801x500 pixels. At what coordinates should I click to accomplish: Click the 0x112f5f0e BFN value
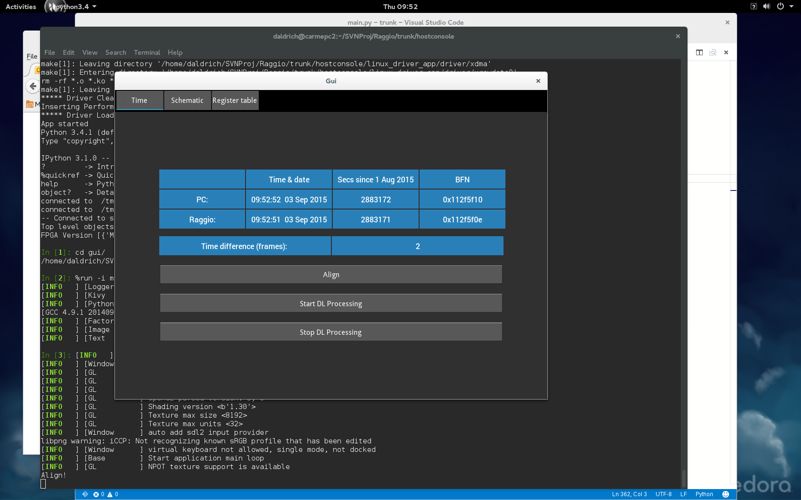coord(462,220)
